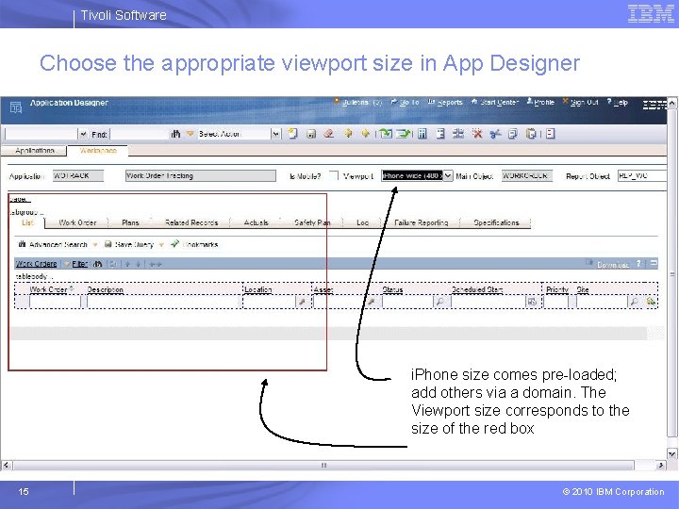Open the Select Action dropdown

click(275, 134)
